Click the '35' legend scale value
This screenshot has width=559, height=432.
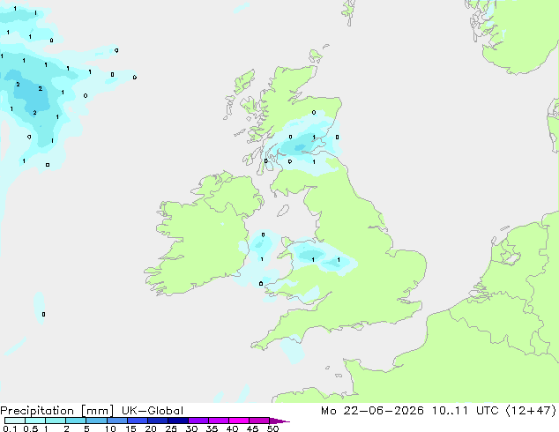pyautogui.click(x=212, y=428)
